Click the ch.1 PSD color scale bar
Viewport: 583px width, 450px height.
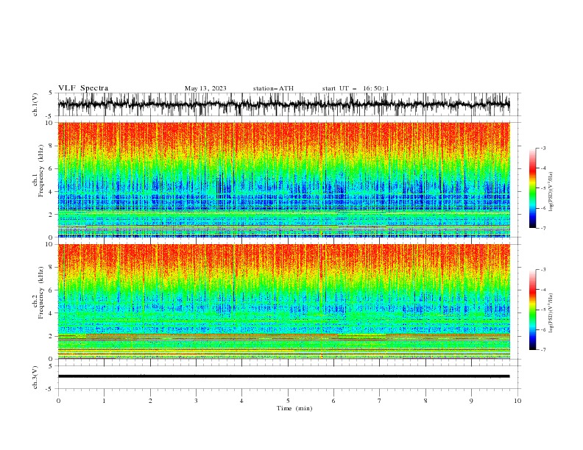(x=532, y=188)
